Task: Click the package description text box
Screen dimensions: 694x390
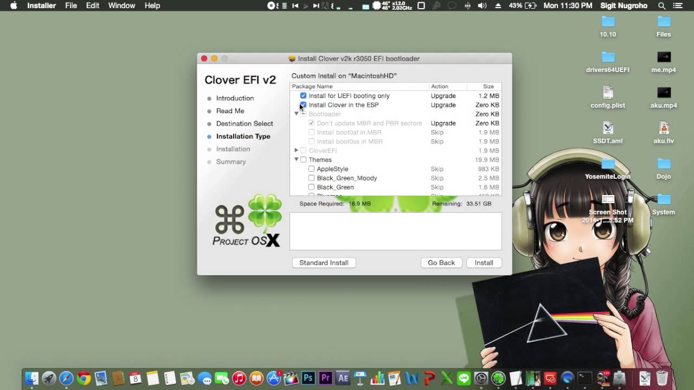Action: (396, 231)
